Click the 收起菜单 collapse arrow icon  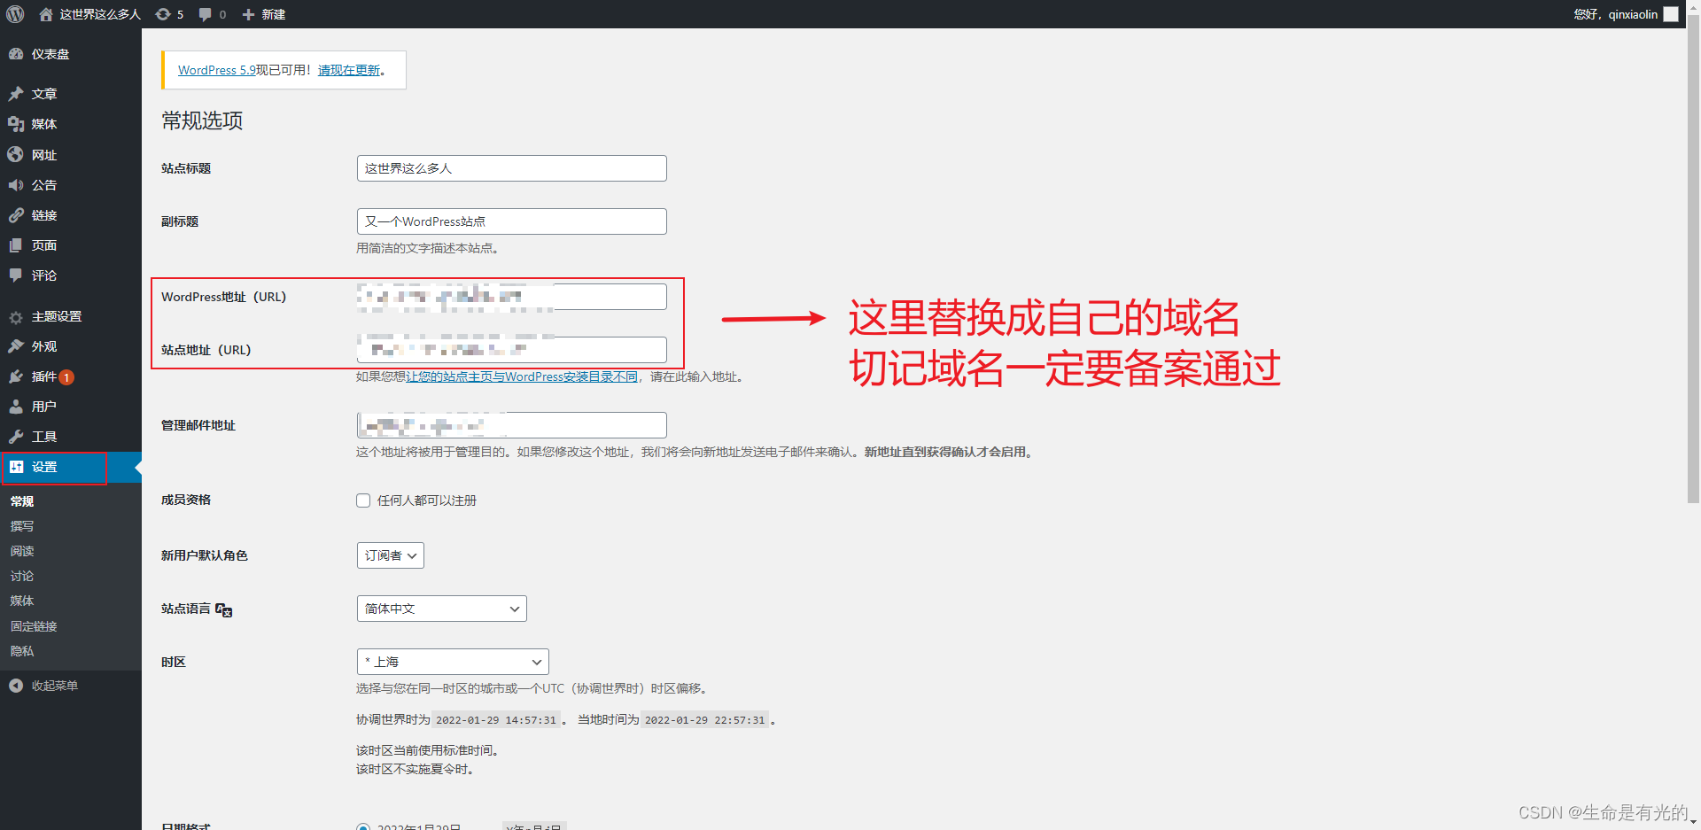[16, 686]
